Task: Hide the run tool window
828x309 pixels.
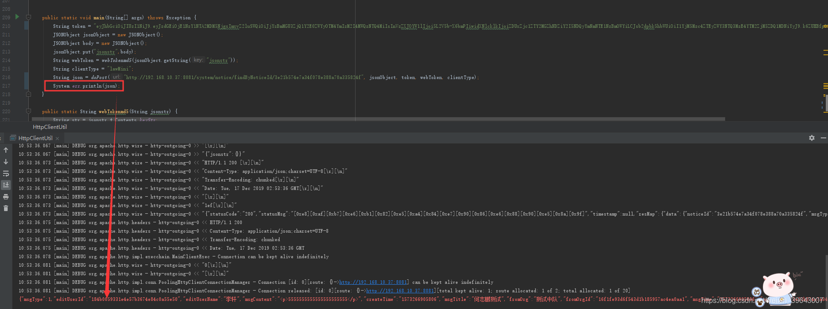Action: tap(824, 138)
